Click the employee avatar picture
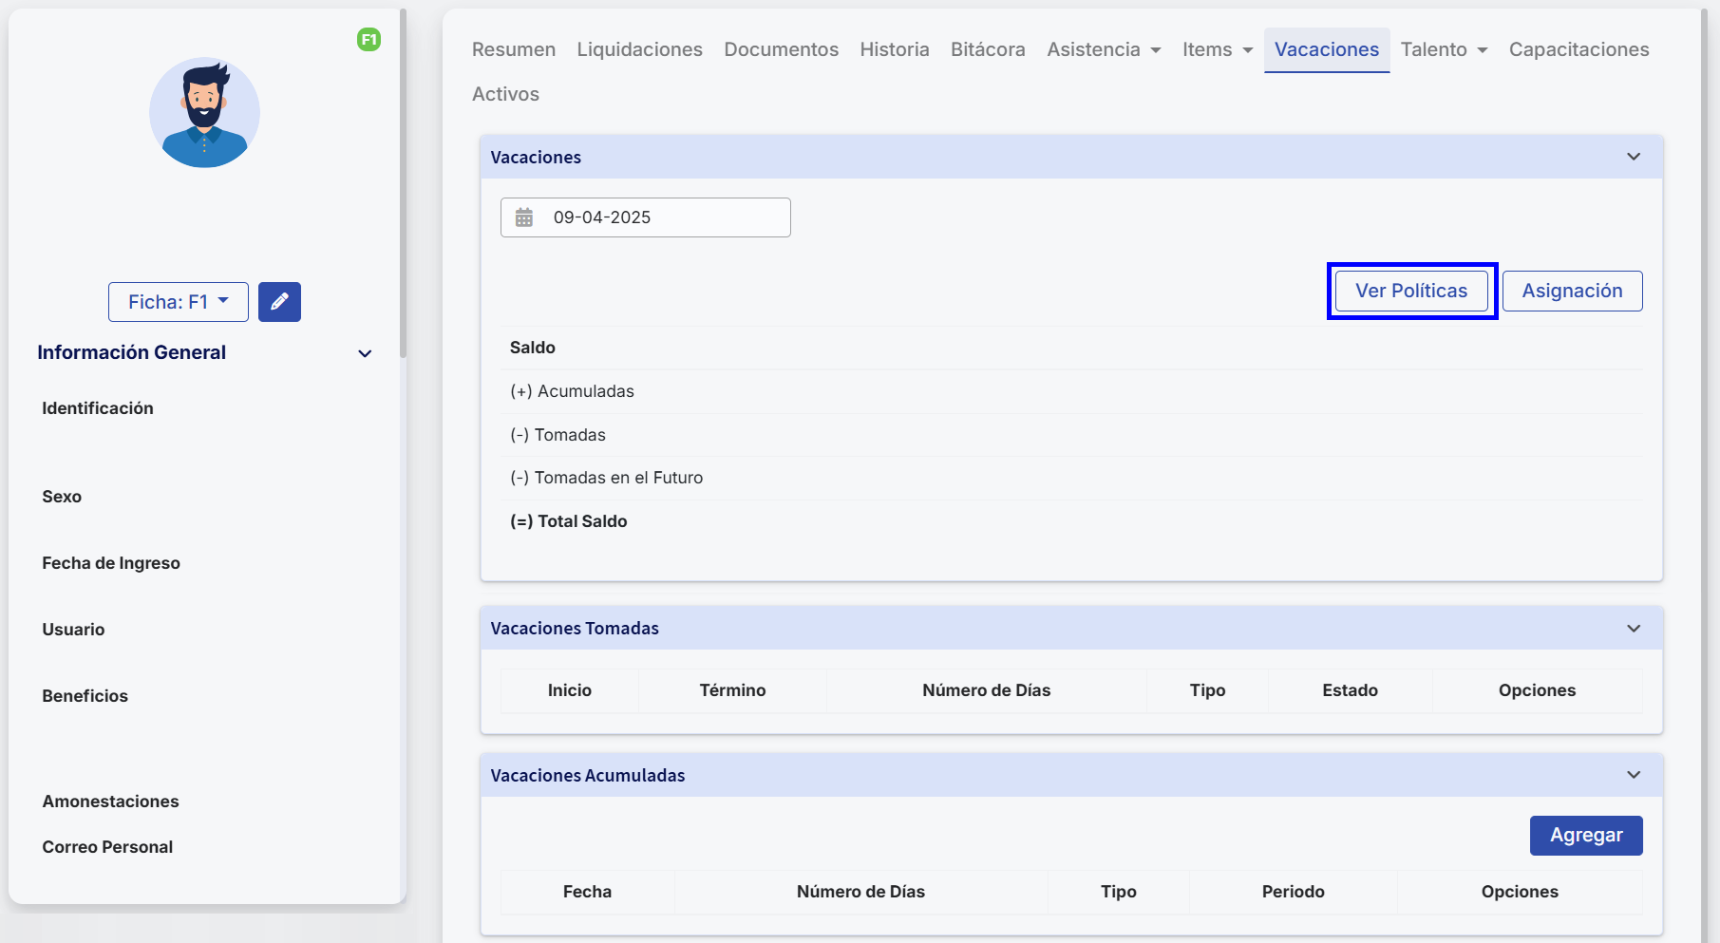Viewport: 1720px width, 943px height. [204, 113]
